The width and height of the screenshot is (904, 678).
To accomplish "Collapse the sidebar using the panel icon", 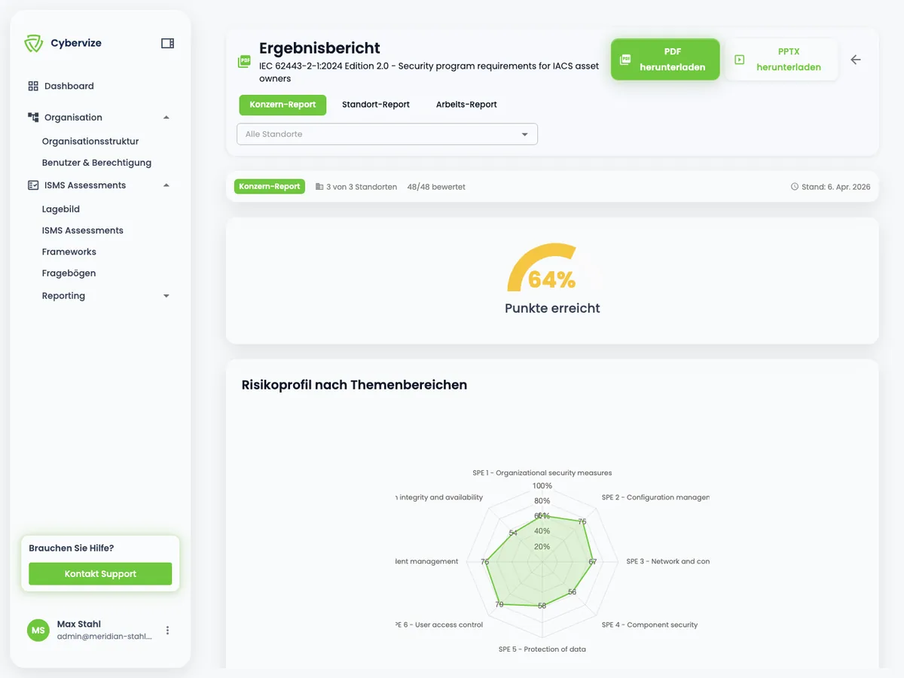I will pos(166,43).
